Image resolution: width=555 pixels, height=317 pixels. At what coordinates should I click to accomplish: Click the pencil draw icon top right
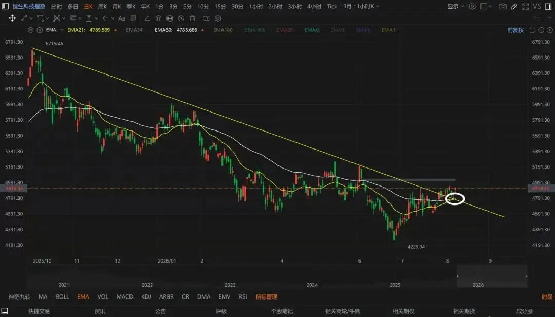[x=514, y=6]
